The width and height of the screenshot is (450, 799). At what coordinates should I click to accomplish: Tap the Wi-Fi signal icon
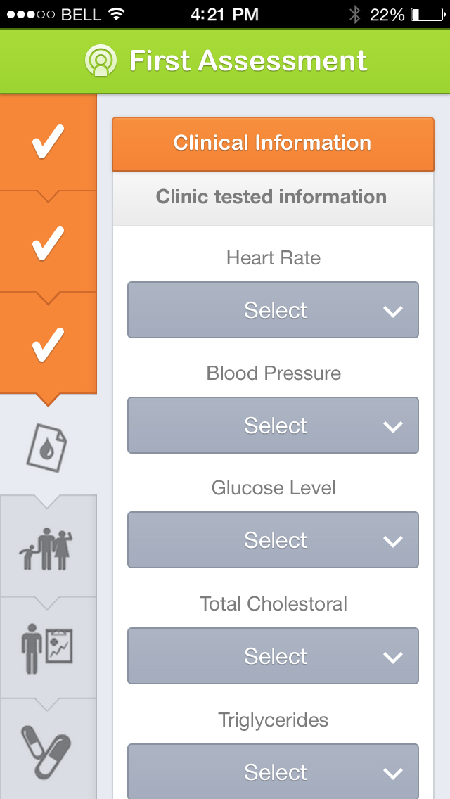[x=117, y=14]
